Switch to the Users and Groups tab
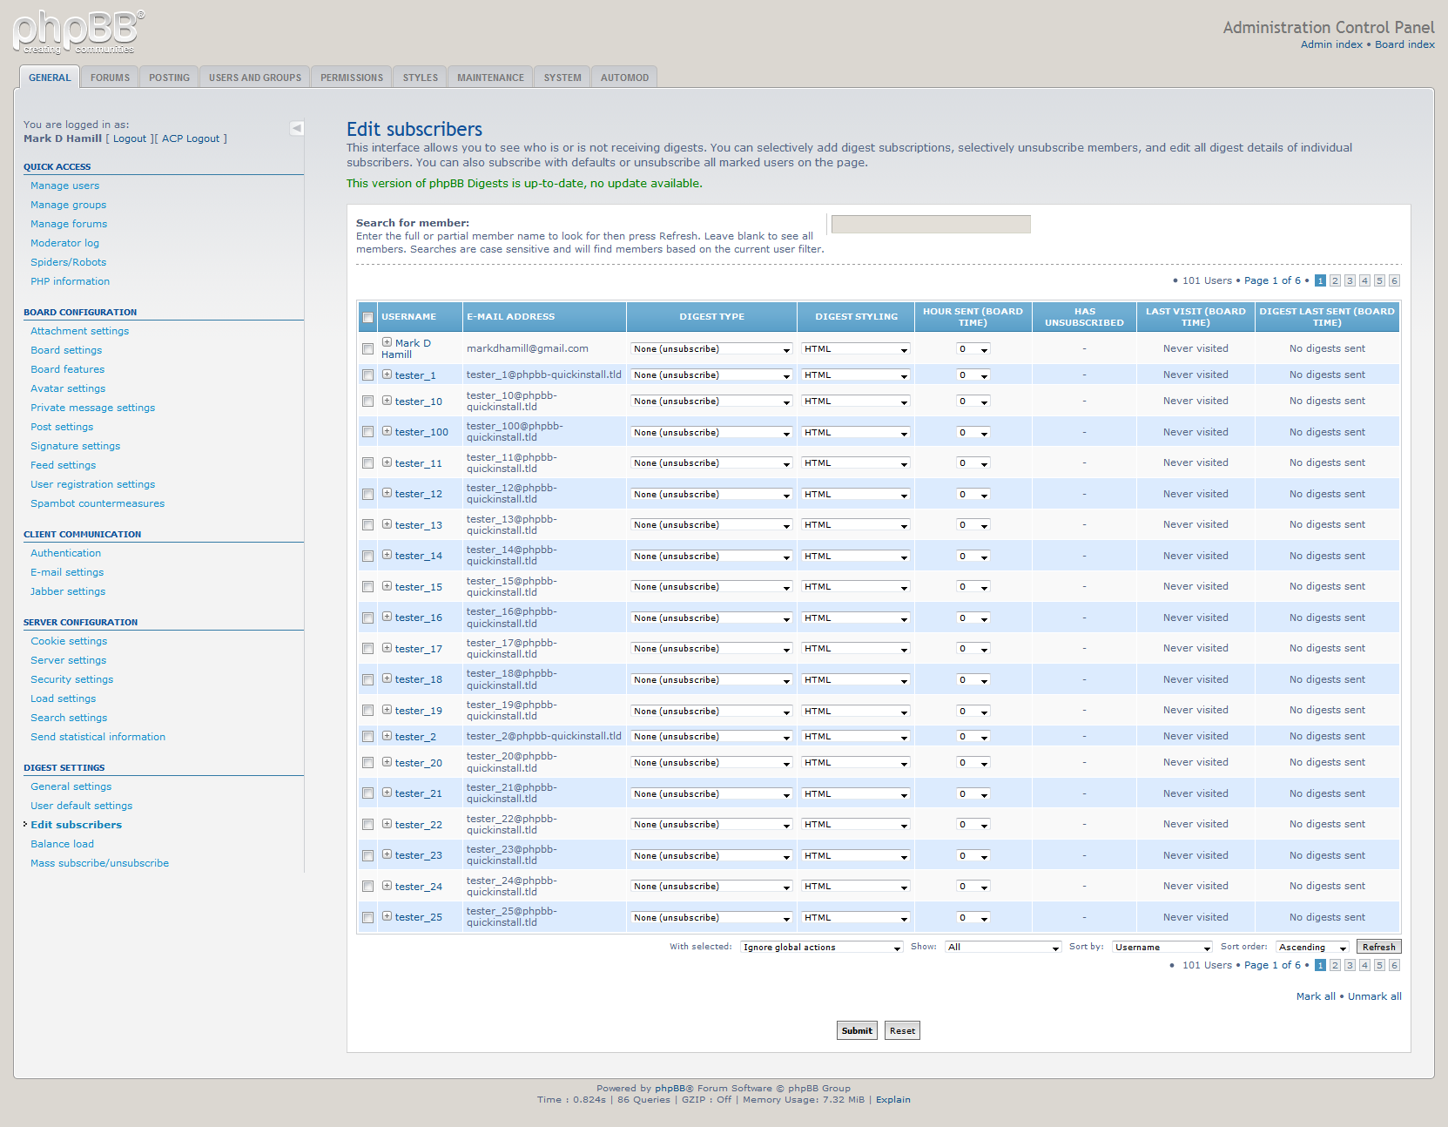 (x=255, y=78)
